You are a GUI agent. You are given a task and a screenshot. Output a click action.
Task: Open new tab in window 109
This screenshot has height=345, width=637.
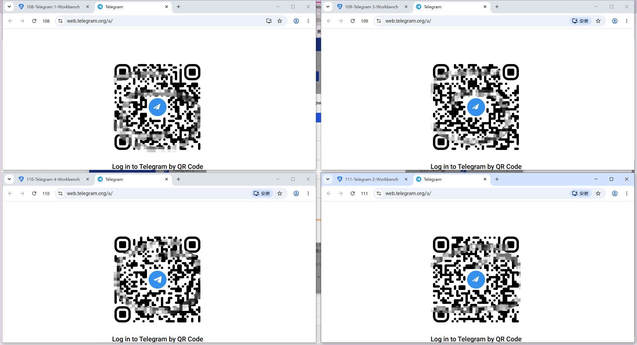coord(497,7)
